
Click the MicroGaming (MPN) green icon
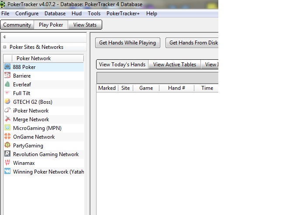click(7, 127)
